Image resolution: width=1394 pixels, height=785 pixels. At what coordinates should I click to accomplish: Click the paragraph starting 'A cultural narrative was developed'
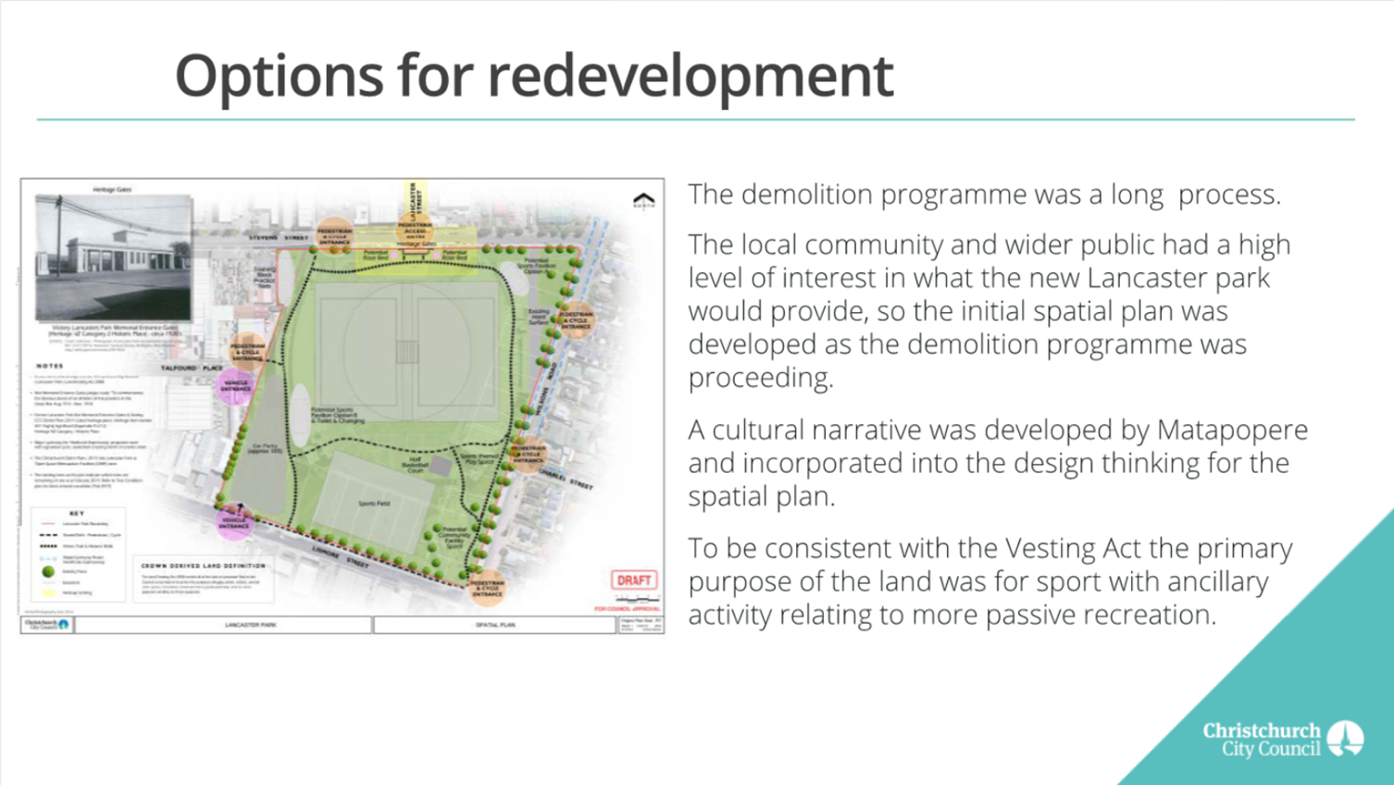coord(998,463)
